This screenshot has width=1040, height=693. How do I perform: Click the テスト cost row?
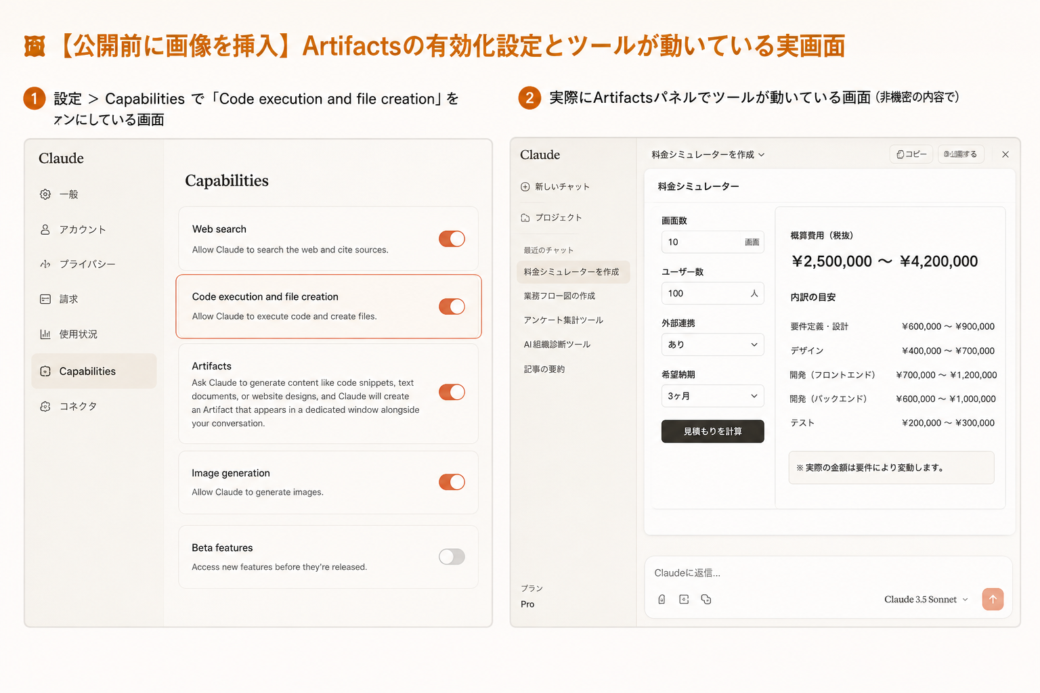pos(892,423)
